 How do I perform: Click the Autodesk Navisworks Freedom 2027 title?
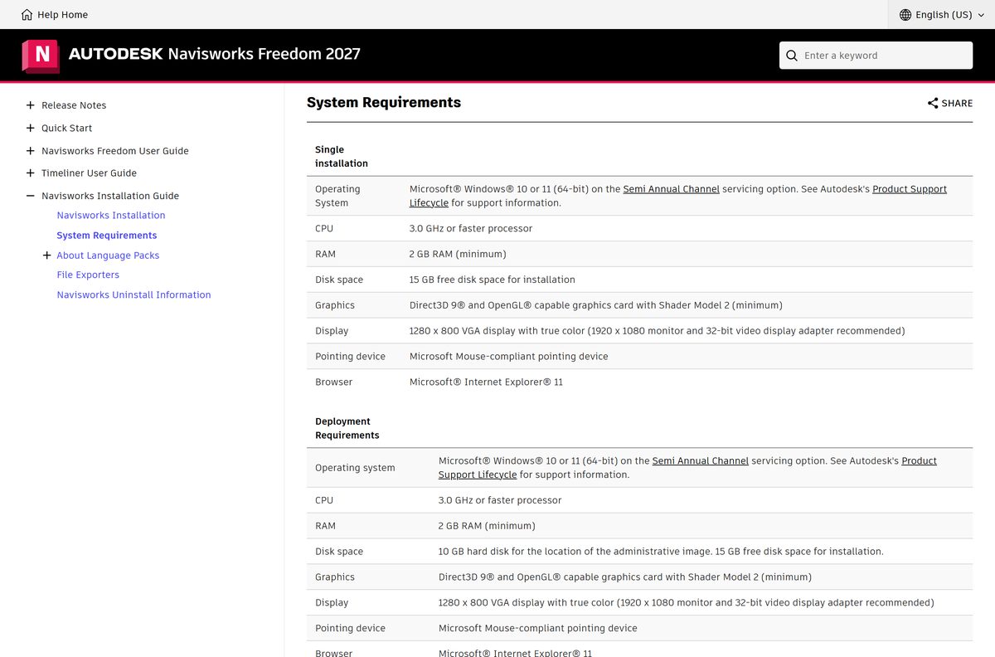[x=215, y=54]
